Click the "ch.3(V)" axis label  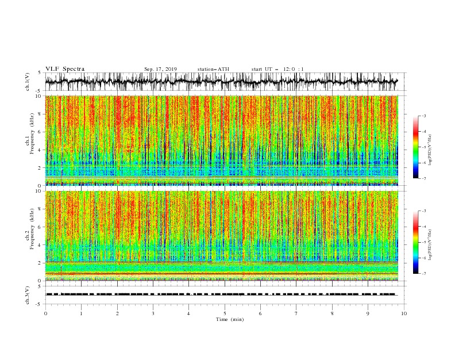click(28, 296)
